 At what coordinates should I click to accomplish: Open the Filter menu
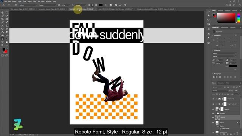tap(34, 2)
